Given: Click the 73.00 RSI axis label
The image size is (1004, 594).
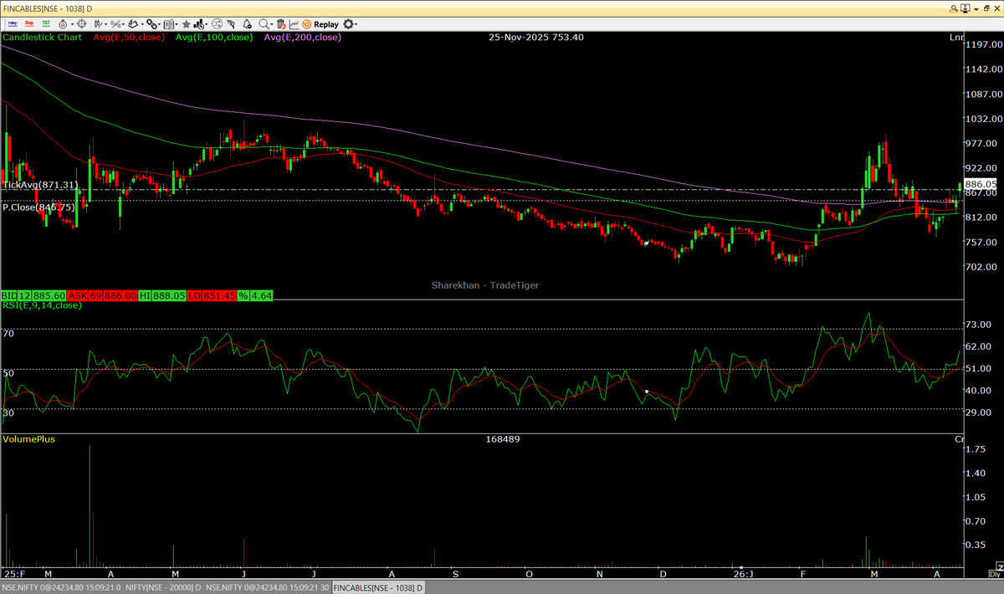Looking at the screenshot, I should click(x=980, y=324).
